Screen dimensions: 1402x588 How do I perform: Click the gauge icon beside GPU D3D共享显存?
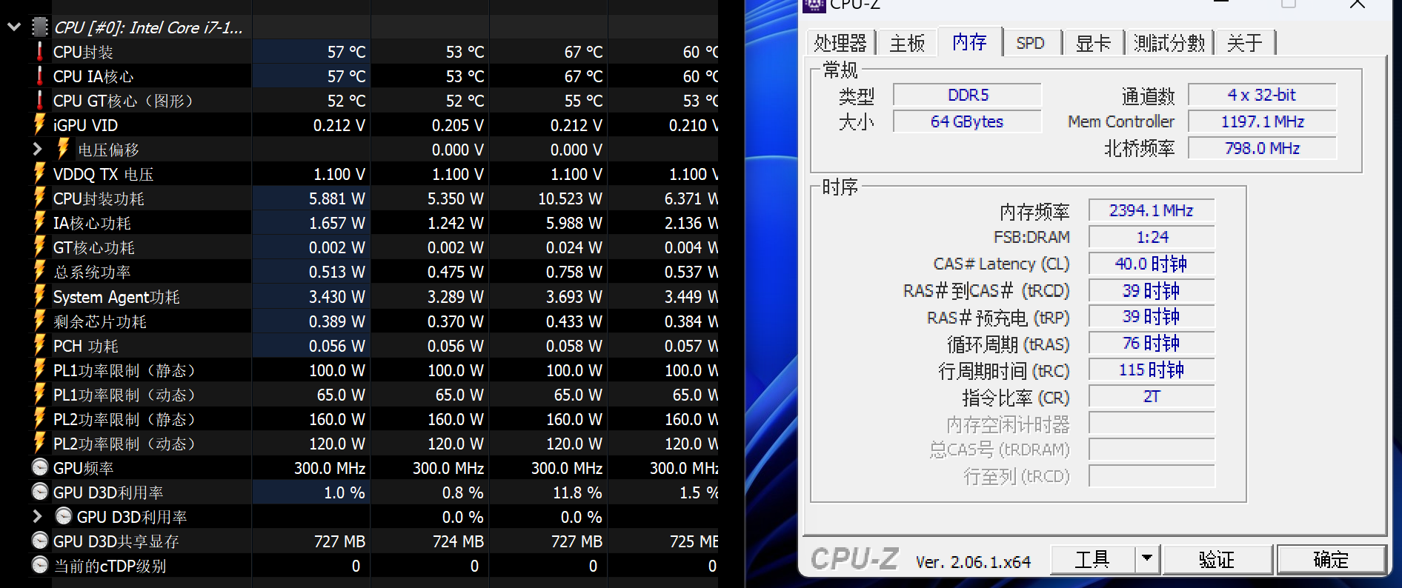point(40,541)
